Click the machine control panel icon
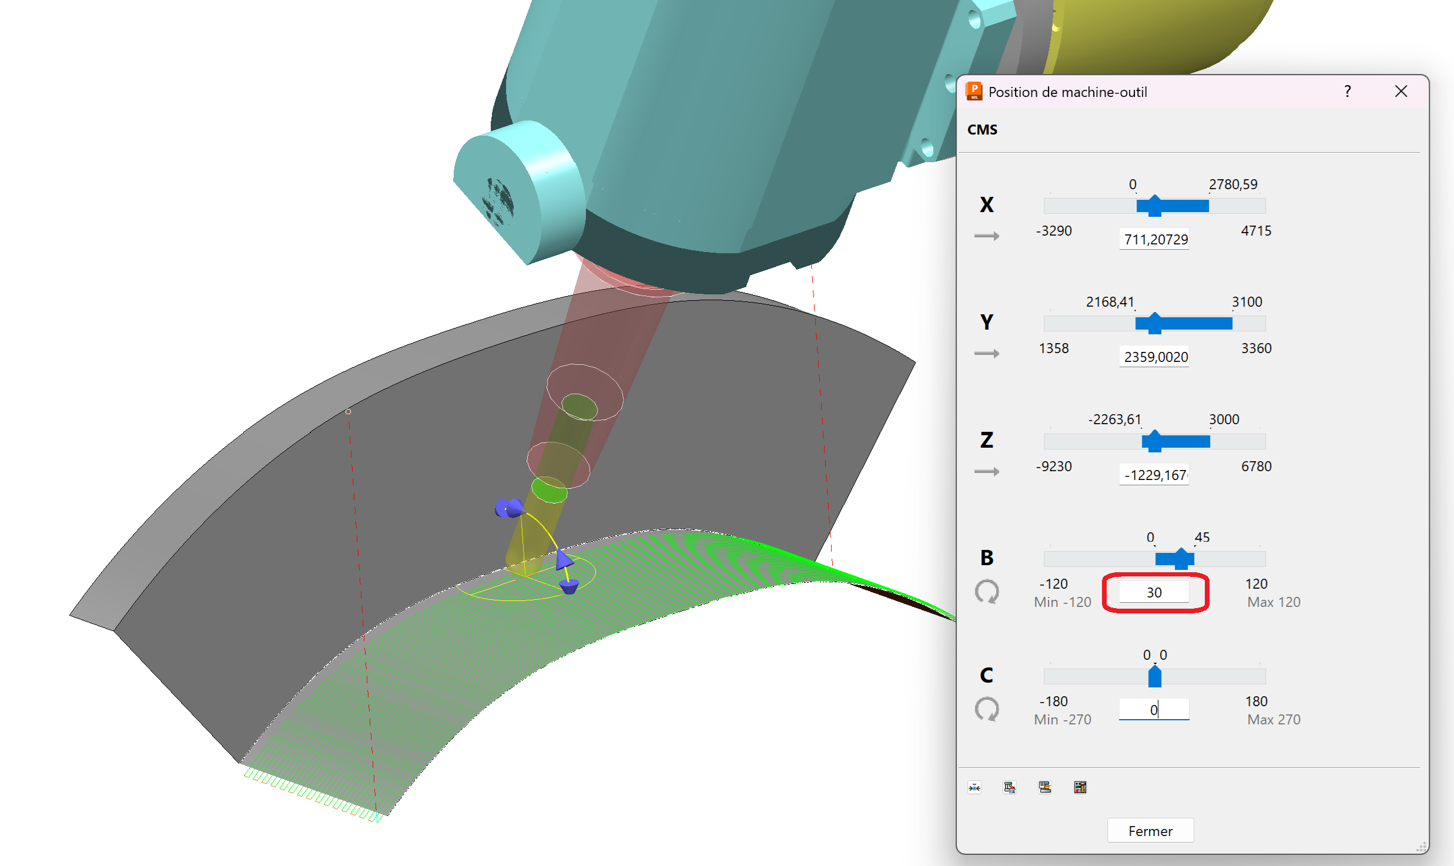 tap(1080, 787)
